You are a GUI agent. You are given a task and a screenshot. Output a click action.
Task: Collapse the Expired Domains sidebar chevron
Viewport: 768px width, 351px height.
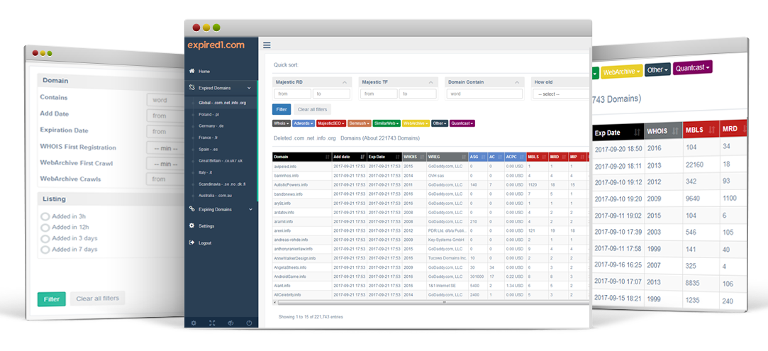(250, 88)
